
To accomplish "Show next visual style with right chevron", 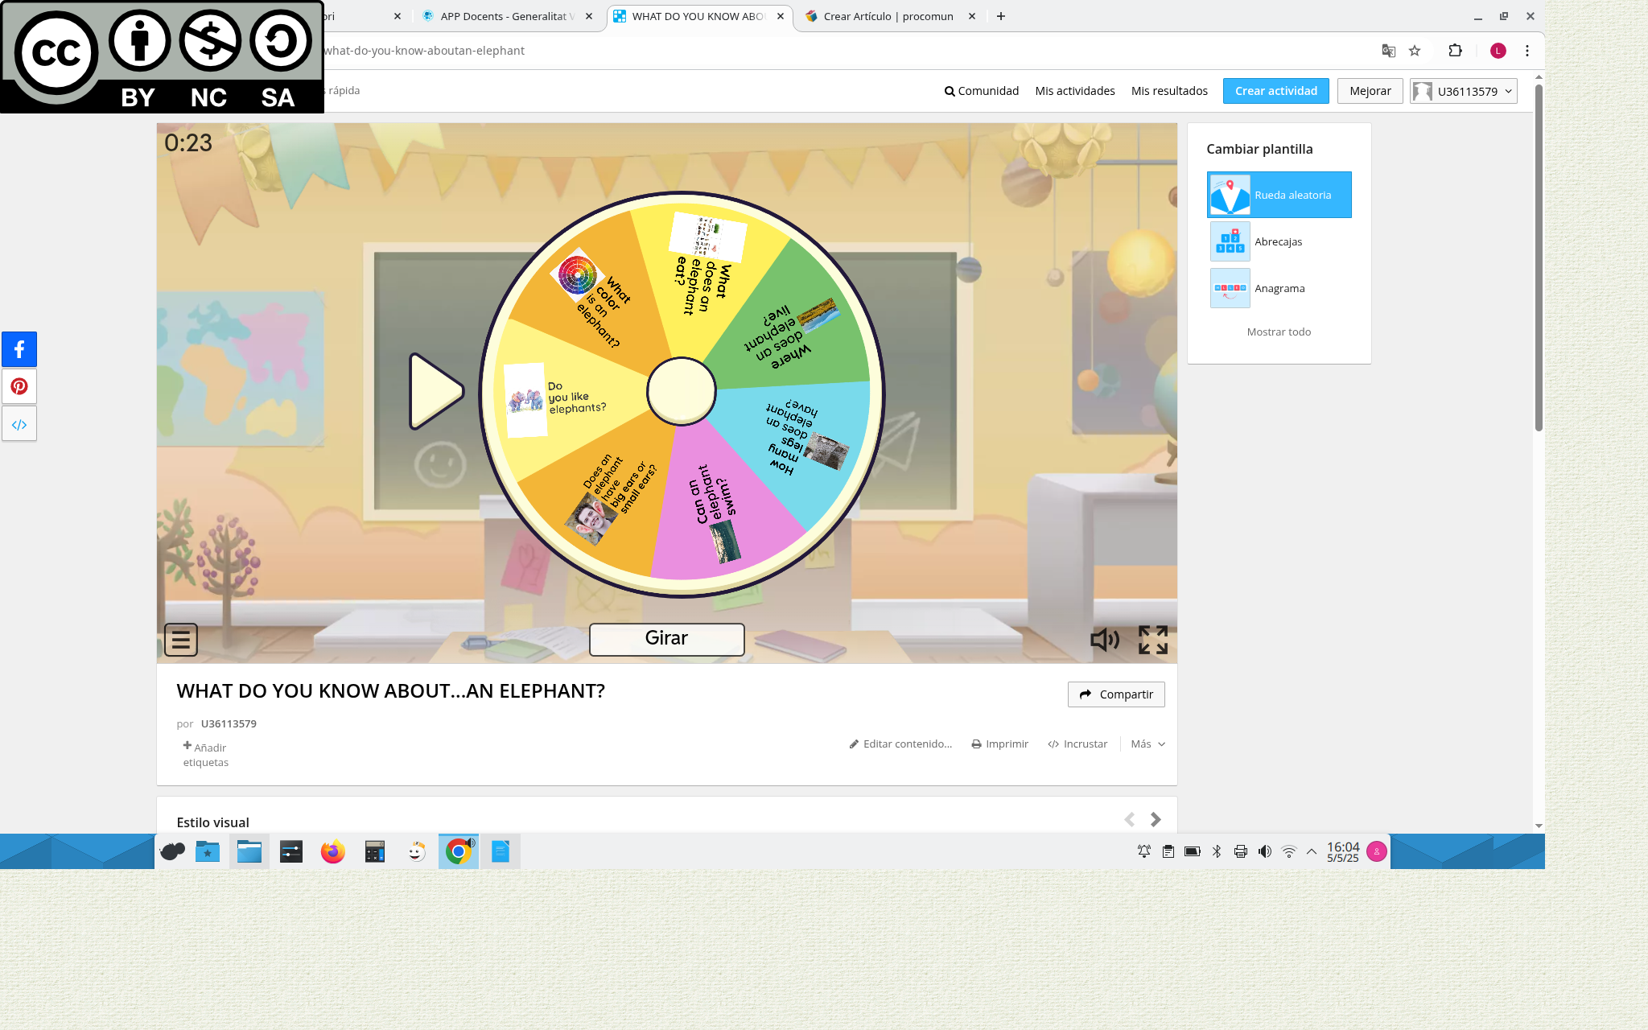I will click(1156, 819).
